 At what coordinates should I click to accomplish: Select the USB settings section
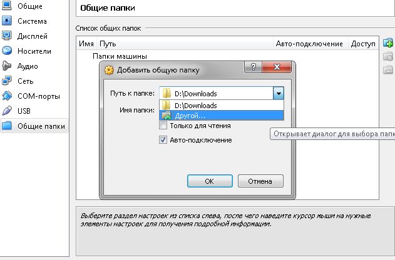click(24, 111)
